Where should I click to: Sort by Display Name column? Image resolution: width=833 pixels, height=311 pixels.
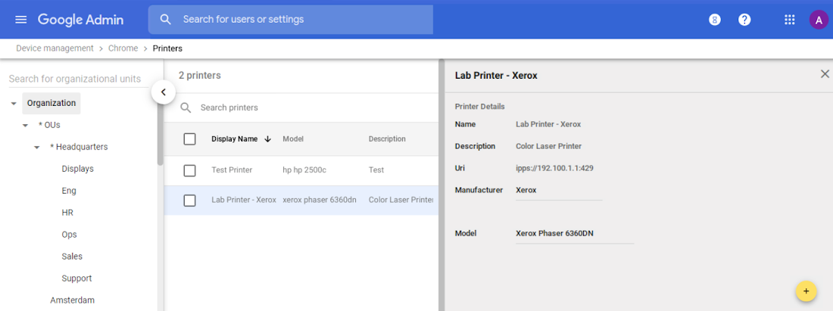click(234, 139)
